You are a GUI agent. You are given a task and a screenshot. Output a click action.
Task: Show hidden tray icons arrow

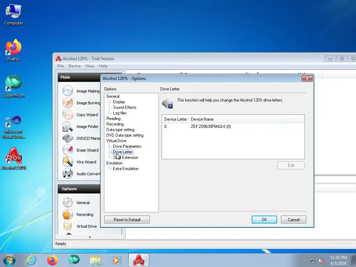pos(304,260)
